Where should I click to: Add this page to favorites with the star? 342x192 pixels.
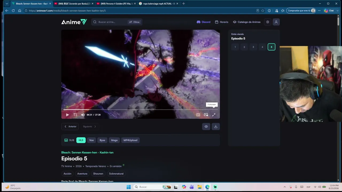263,11
